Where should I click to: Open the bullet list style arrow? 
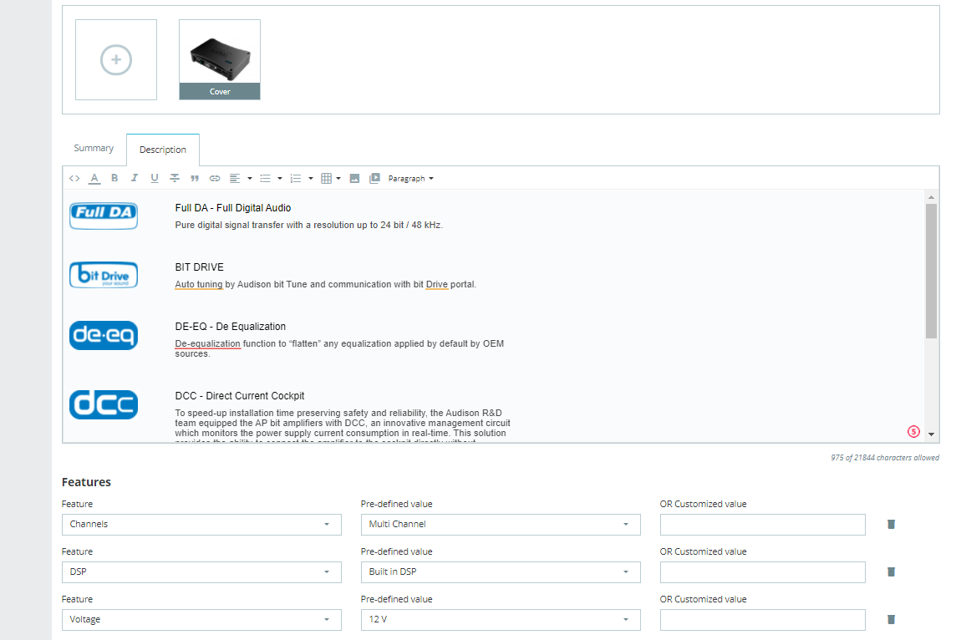(x=280, y=179)
